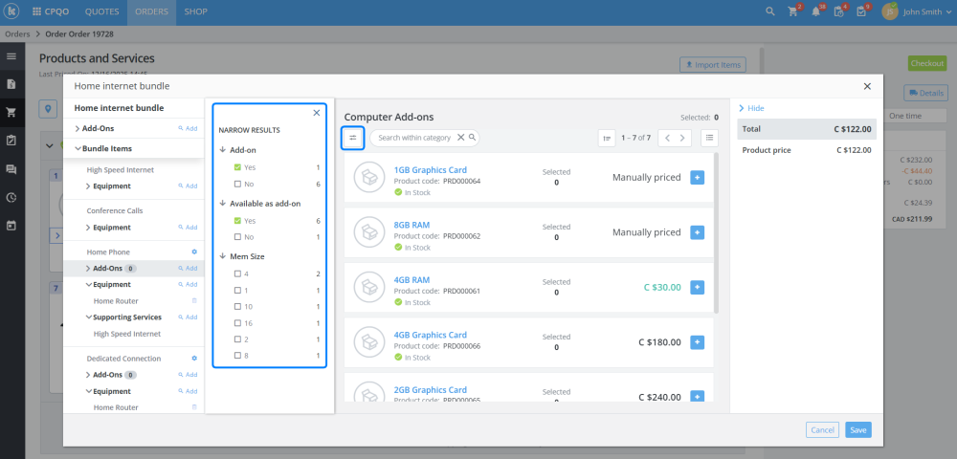957x459 pixels.
Task: Hide the totals summary panel
Action: [x=752, y=108]
